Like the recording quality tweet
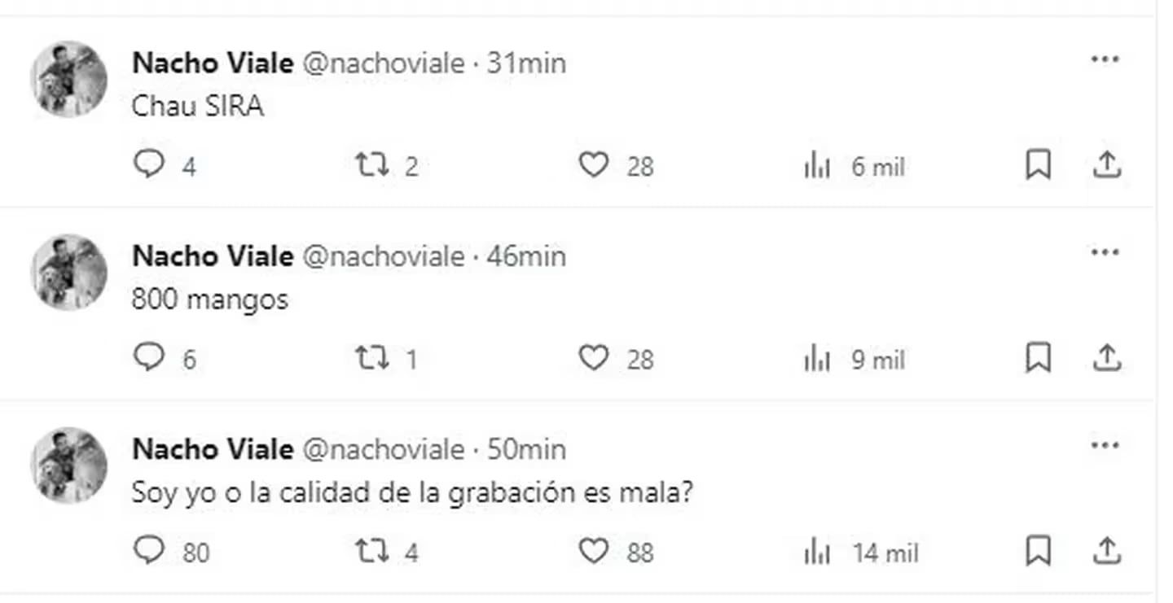 tap(595, 551)
